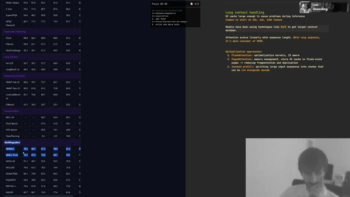The image size is (350, 197).
Task: Click the line 'Common to start at 32k, 64k, 128k tokens'
Action: [254, 20]
